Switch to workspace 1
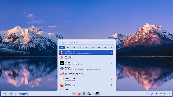Screen dimensions: 173x97 (20, 94)
